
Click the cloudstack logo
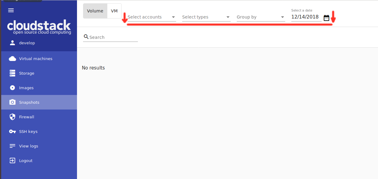(x=39, y=26)
